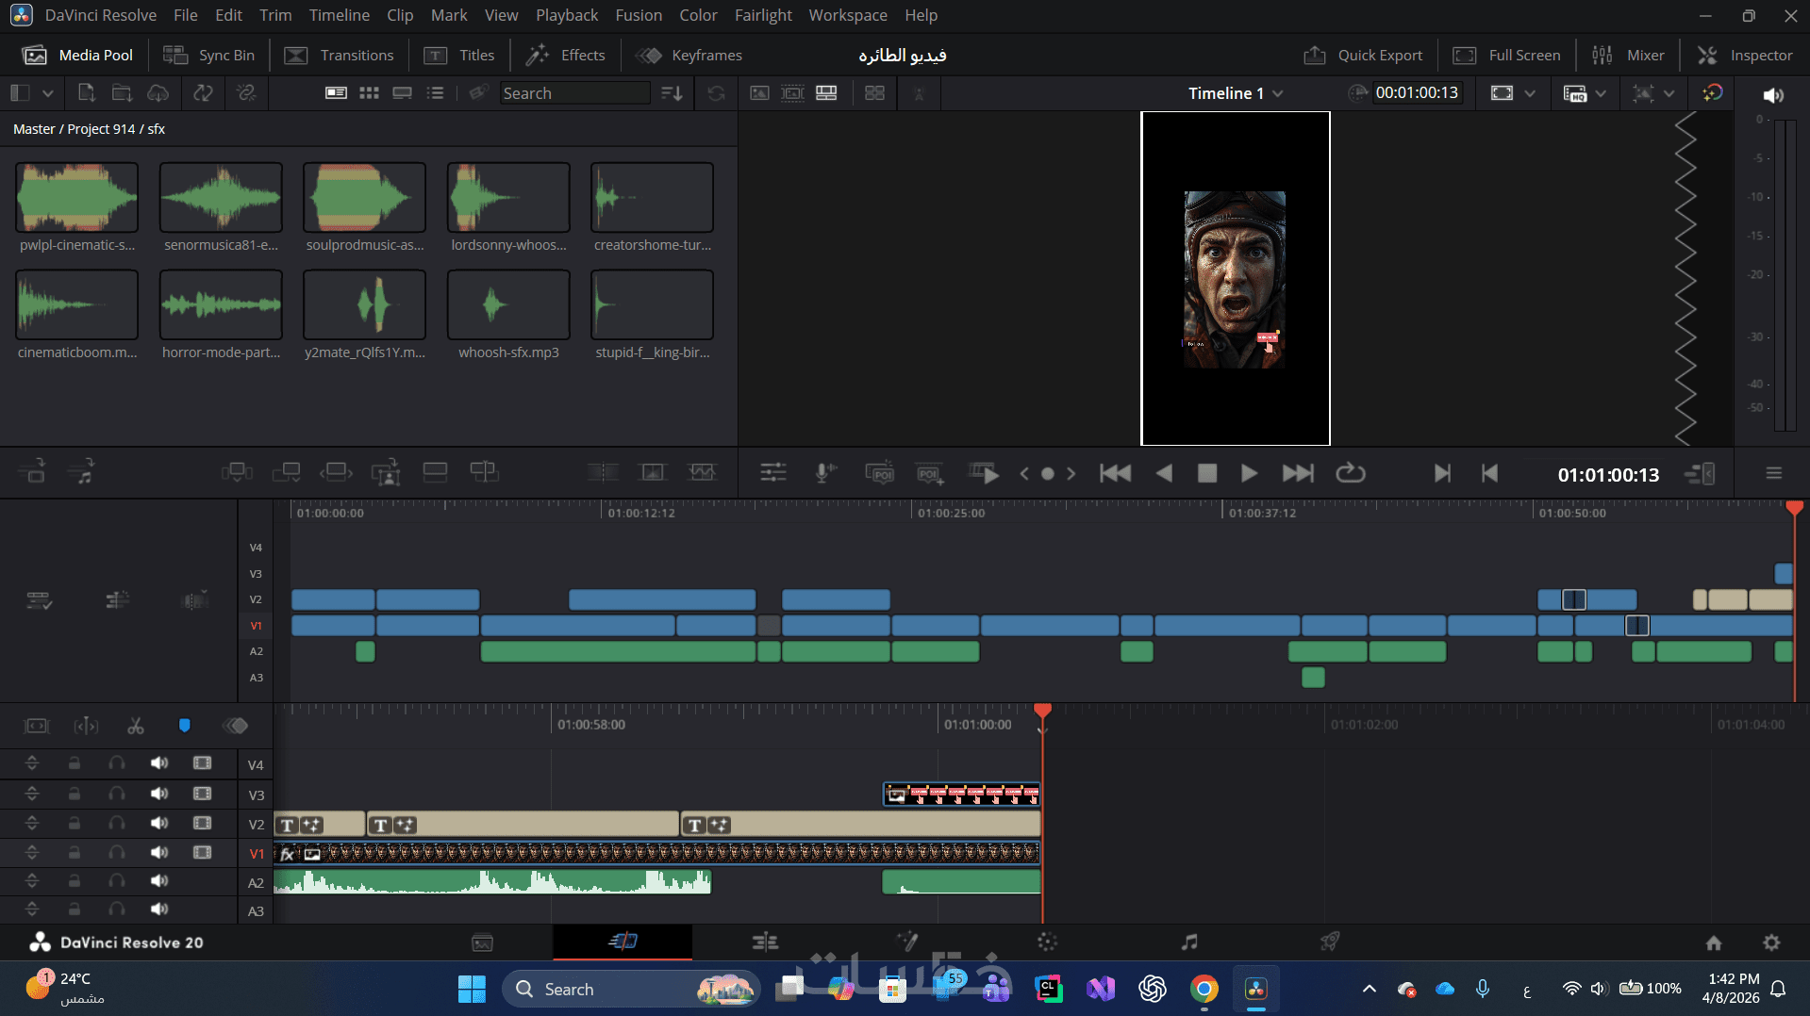Click the Import Media icon
Viewport: 1810px width, 1016px height.
(86, 92)
